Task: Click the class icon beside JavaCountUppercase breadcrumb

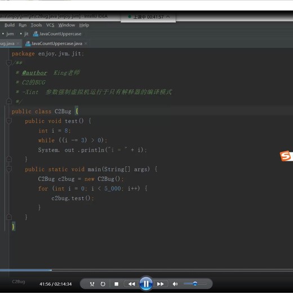Action: tap(35, 34)
